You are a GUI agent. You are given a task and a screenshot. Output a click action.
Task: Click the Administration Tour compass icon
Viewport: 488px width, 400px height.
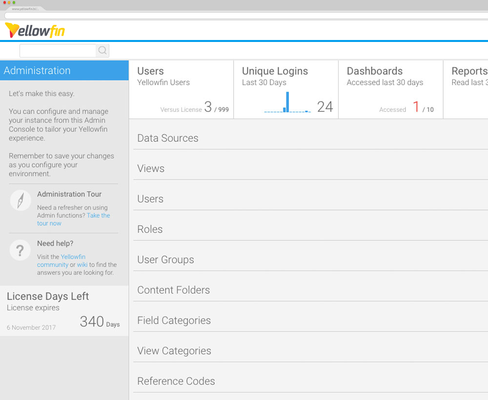pos(20,200)
